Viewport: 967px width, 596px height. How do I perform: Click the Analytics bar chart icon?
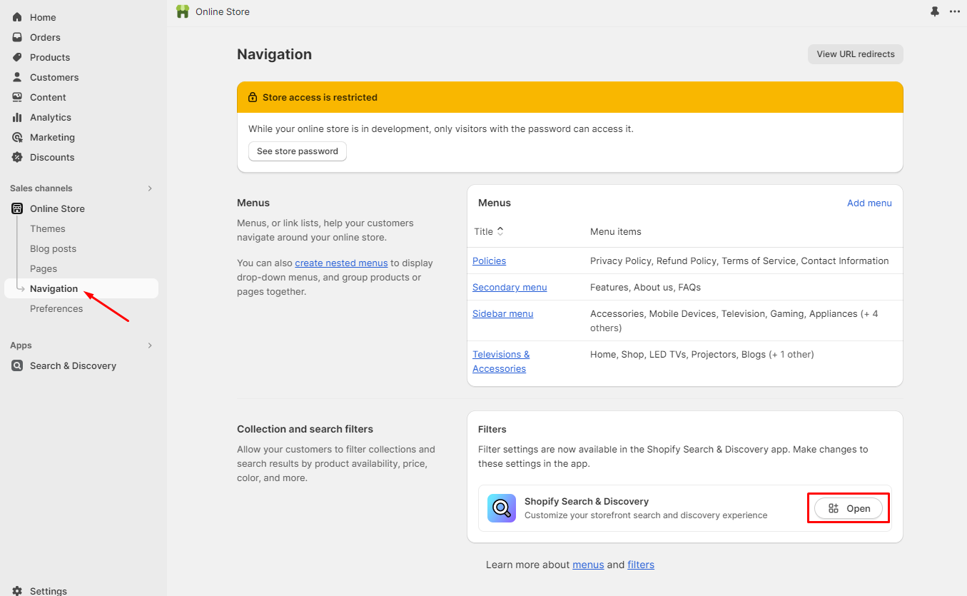coord(17,117)
